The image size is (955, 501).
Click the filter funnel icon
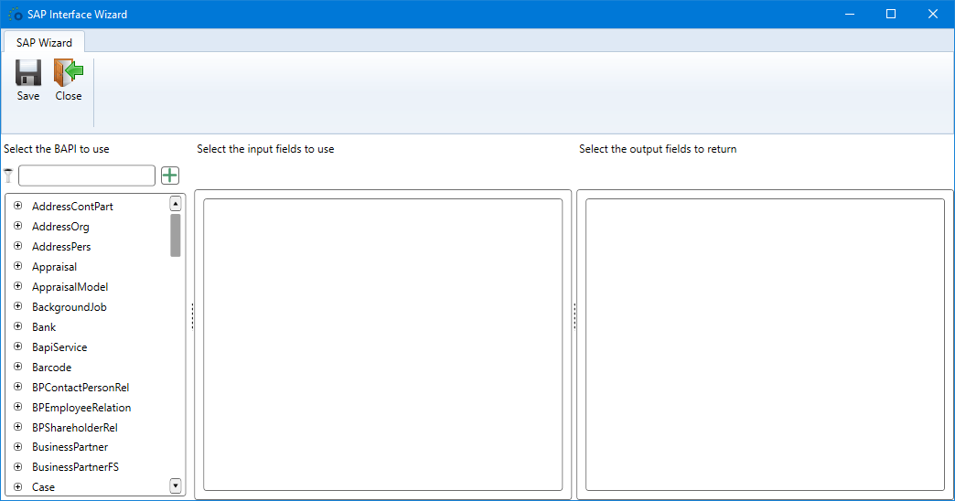[9, 176]
